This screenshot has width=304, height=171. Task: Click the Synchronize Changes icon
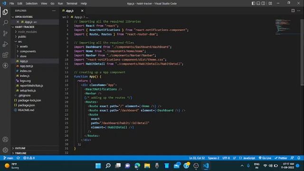point(18,158)
